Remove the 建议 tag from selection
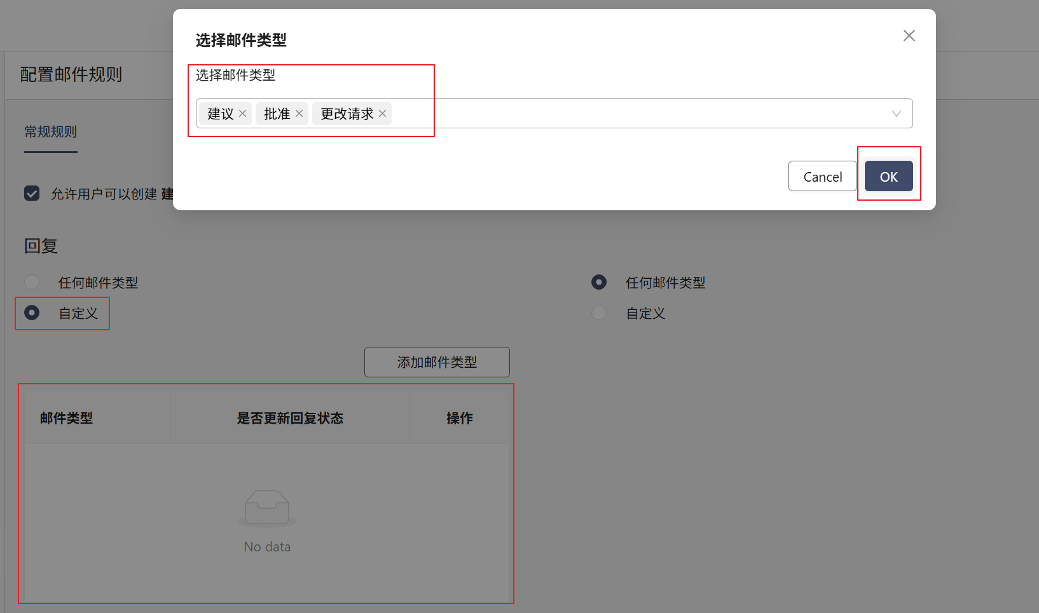This screenshot has height=613, width=1039. tap(242, 114)
